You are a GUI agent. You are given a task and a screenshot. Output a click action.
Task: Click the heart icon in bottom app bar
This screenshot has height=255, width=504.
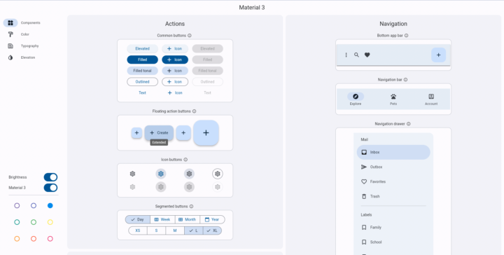coord(367,55)
